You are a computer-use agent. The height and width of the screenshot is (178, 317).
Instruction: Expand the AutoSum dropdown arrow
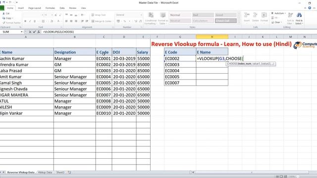click(285, 13)
